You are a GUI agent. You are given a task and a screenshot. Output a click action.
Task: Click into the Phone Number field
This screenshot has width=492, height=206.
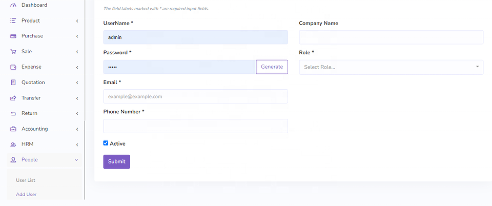point(195,126)
